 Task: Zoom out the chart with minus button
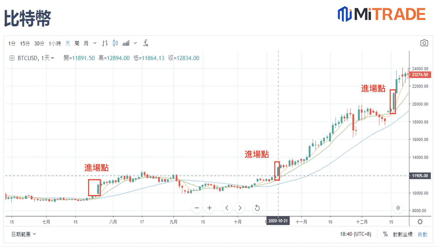coord(197,208)
